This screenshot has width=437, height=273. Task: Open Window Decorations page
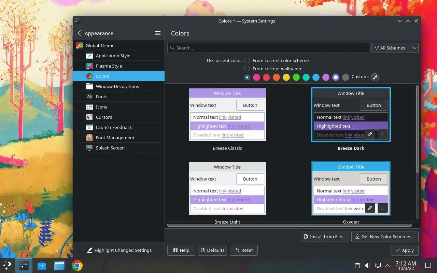(119, 86)
